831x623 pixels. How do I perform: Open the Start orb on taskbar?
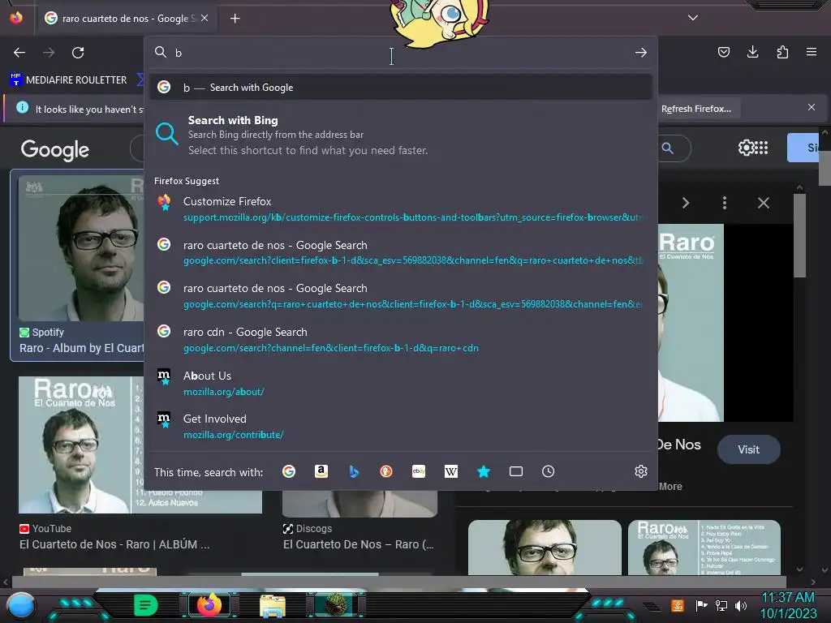[21, 605]
